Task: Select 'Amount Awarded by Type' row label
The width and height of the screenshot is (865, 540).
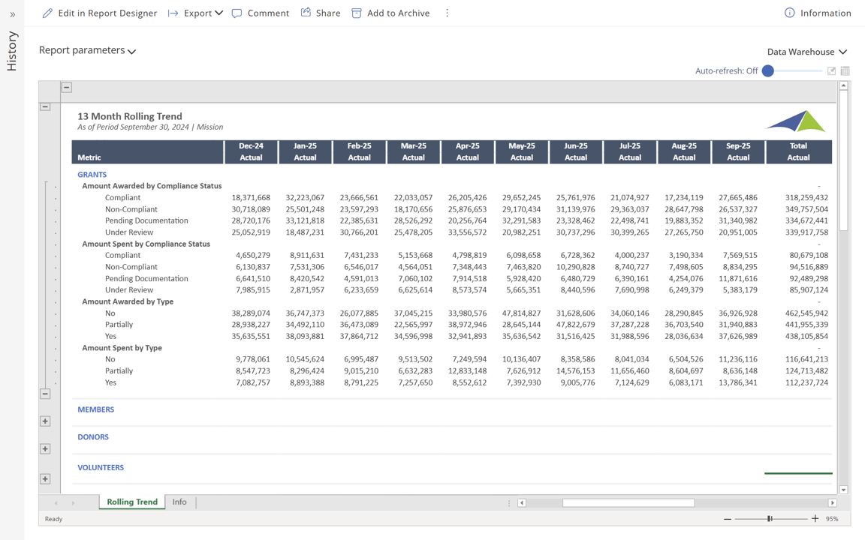Action: click(128, 301)
